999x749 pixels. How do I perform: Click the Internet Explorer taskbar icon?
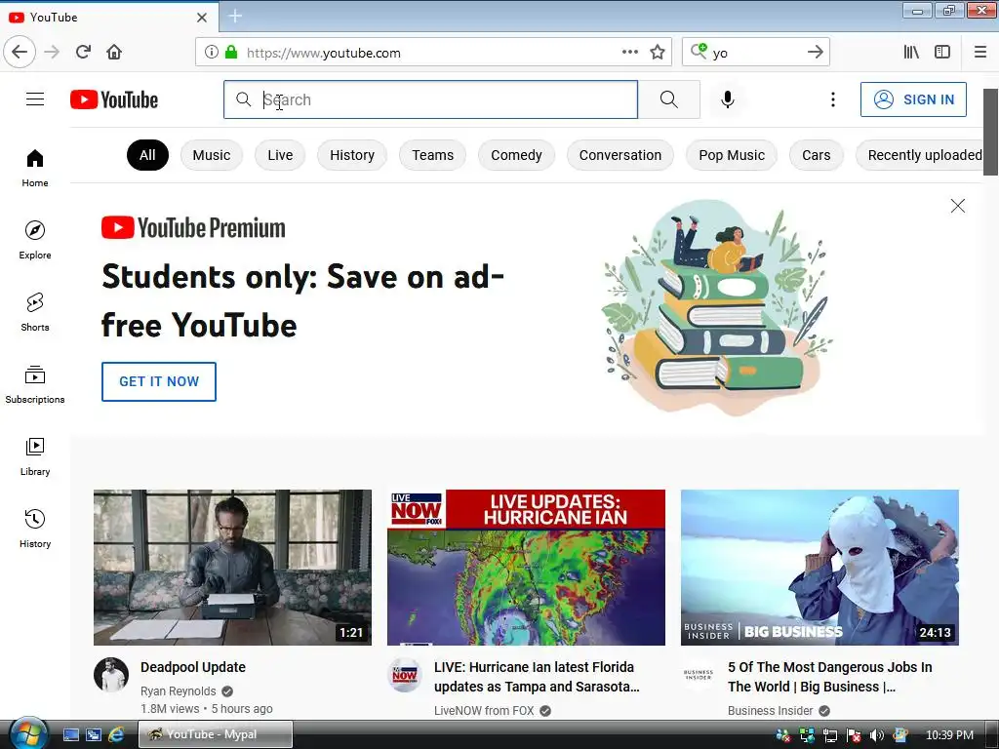(116, 735)
